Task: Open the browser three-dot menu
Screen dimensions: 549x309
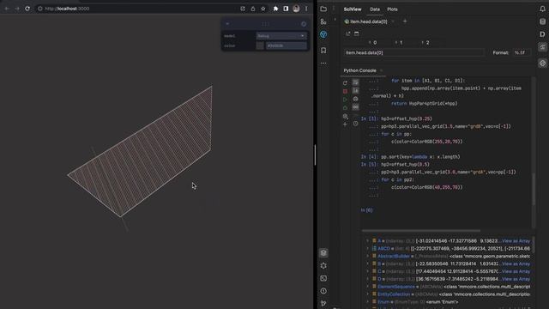Action: 306,9
